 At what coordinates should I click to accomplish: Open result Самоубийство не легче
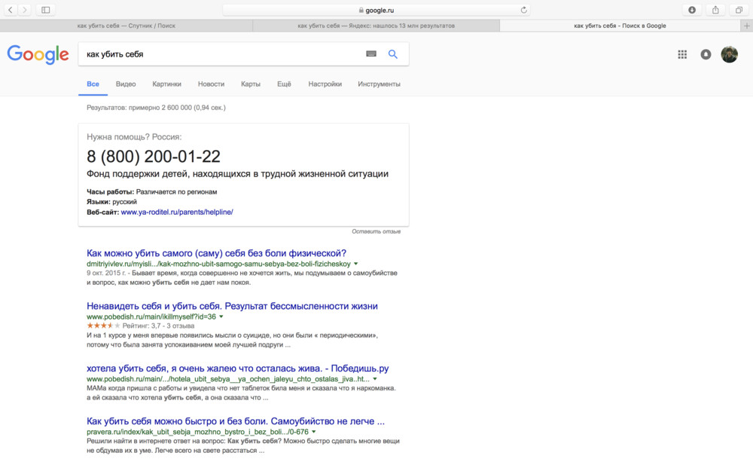pyautogui.click(x=235, y=421)
